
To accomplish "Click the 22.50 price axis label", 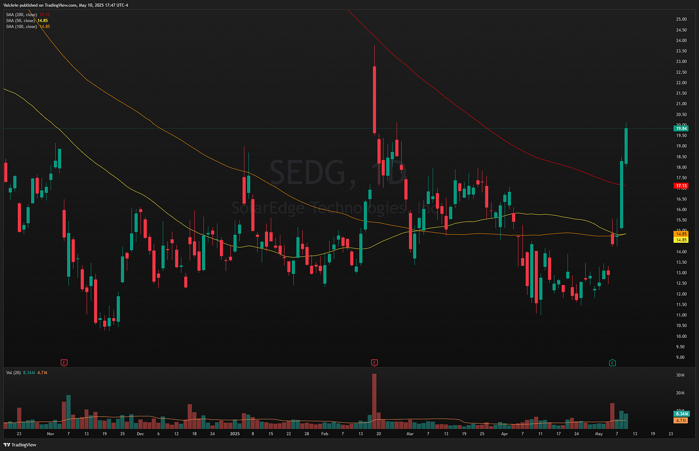I will pos(681,72).
